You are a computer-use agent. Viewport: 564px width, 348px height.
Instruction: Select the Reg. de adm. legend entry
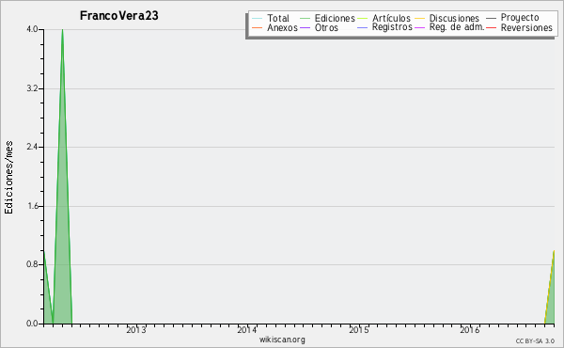pos(449,27)
